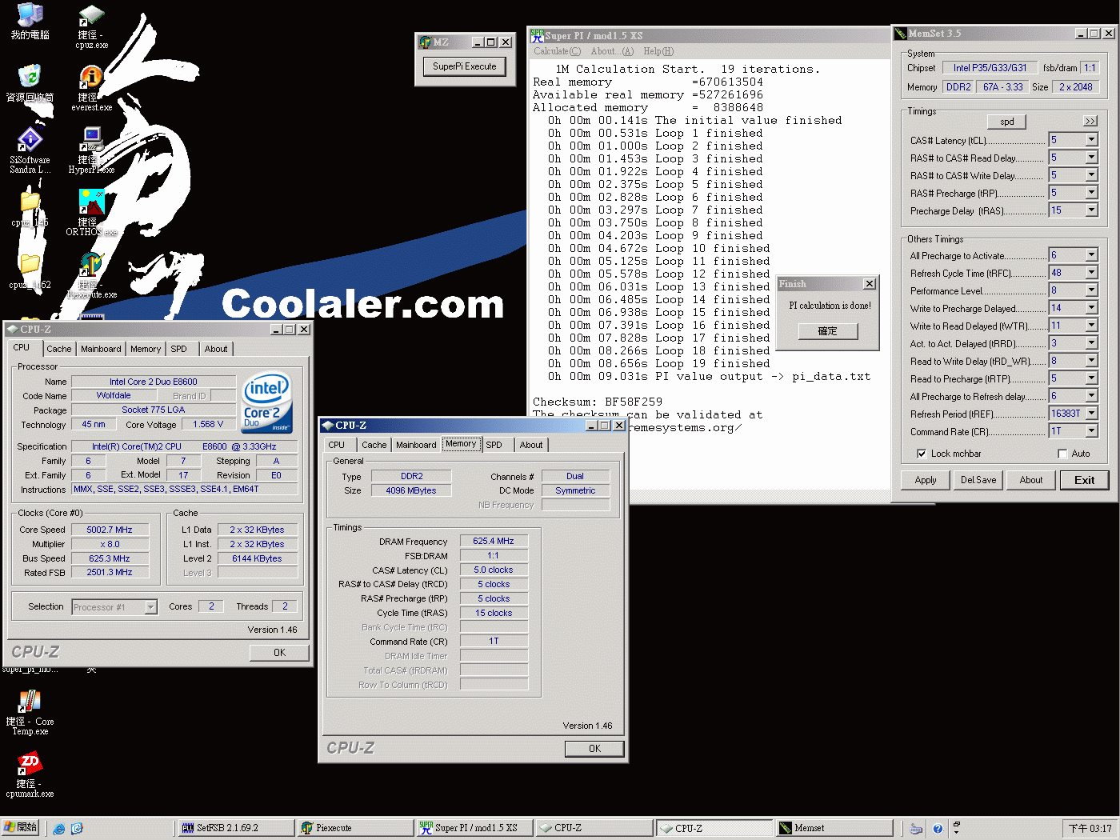Uncheck Lock mchbar in MemSet
The image size is (1120, 840).
tap(922, 454)
